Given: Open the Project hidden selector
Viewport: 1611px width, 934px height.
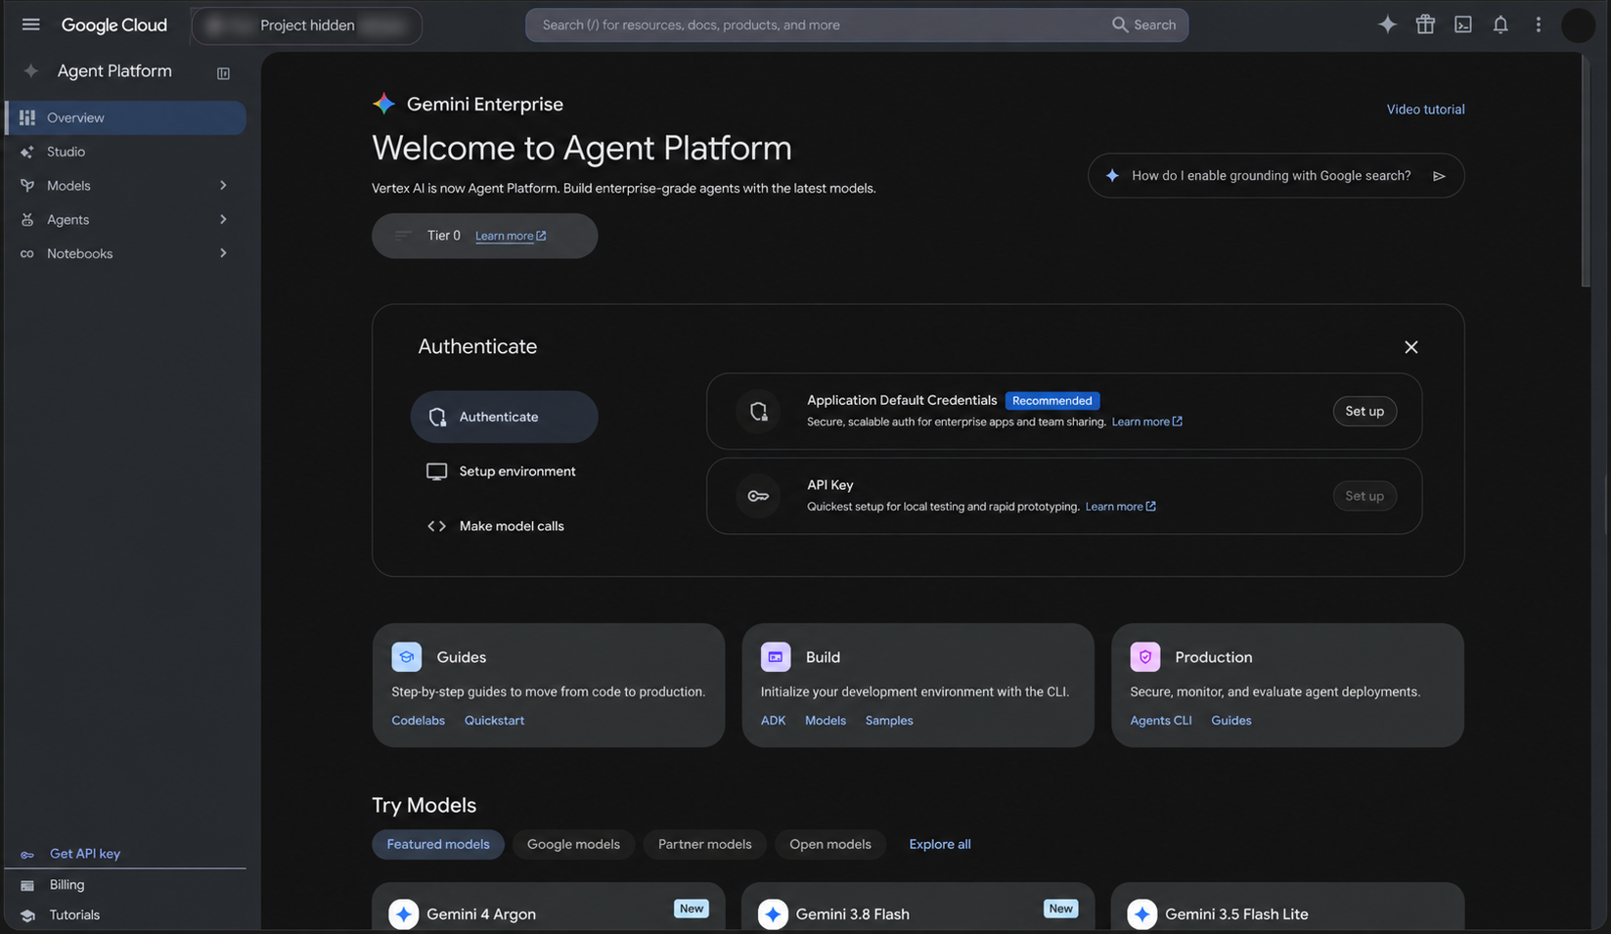Looking at the screenshot, I should click(x=307, y=25).
